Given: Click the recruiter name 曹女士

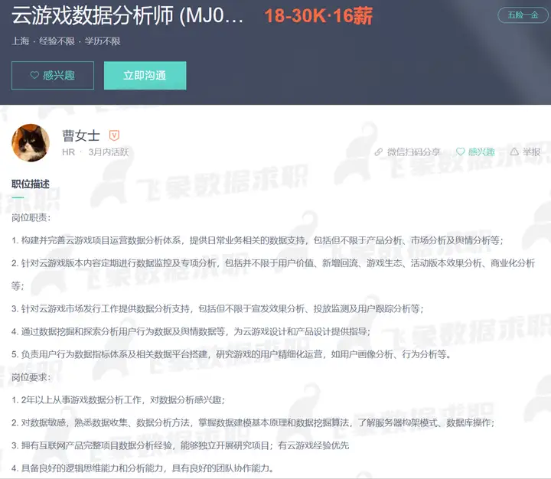Looking at the screenshot, I should point(81,135).
